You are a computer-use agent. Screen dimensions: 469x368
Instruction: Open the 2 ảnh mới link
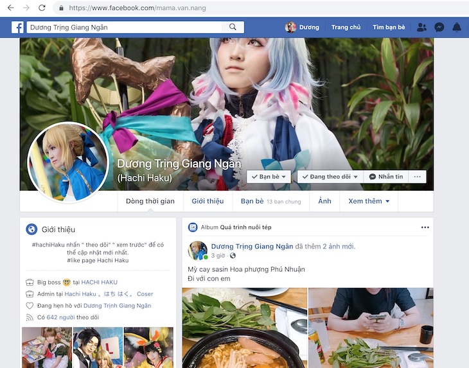pos(339,247)
